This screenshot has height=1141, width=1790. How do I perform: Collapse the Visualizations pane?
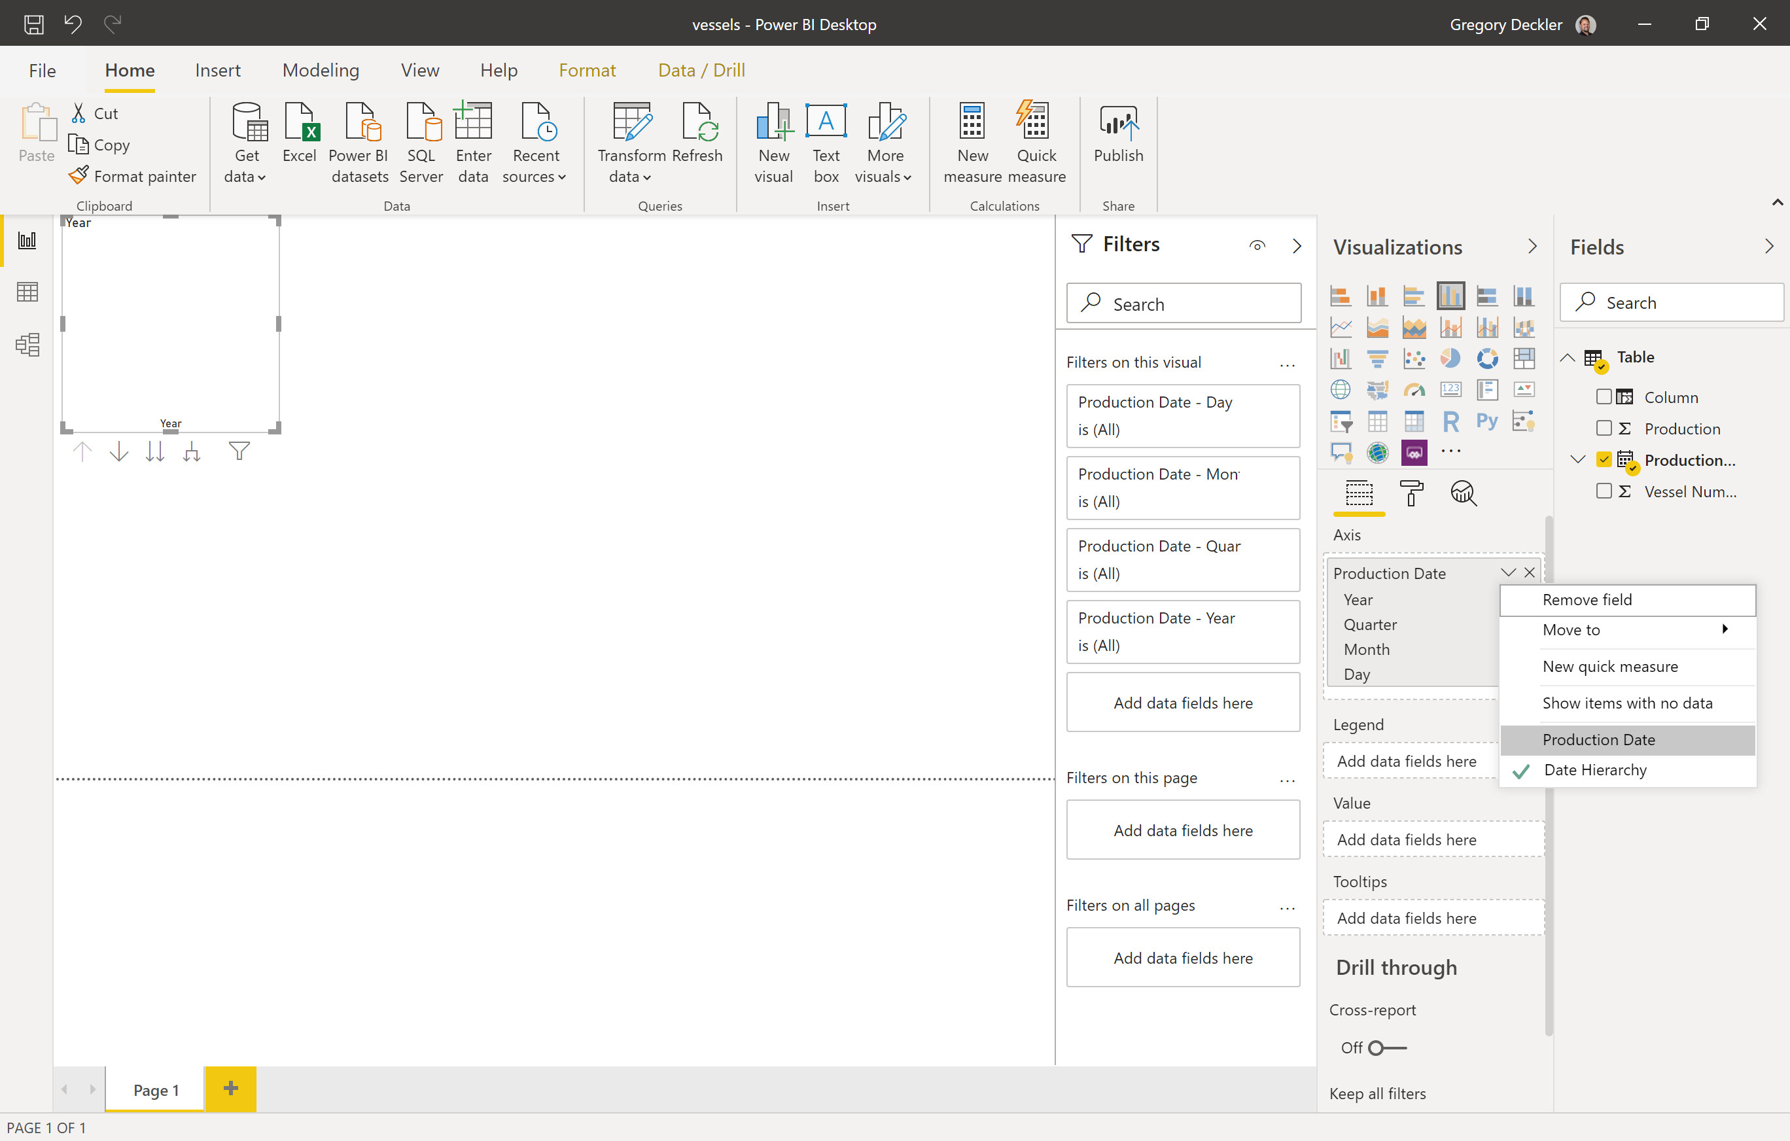pyautogui.click(x=1532, y=246)
